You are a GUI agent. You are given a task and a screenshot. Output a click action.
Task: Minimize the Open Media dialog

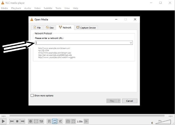pyautogui.click(x=116, y=19)
